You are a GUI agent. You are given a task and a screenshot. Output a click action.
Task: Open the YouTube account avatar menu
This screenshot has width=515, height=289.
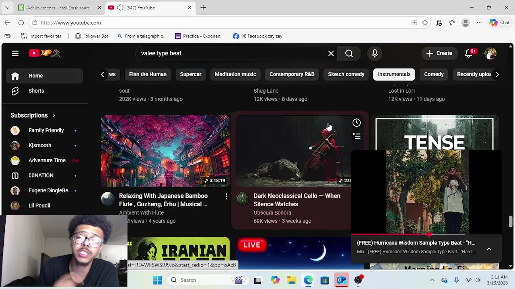490,53
